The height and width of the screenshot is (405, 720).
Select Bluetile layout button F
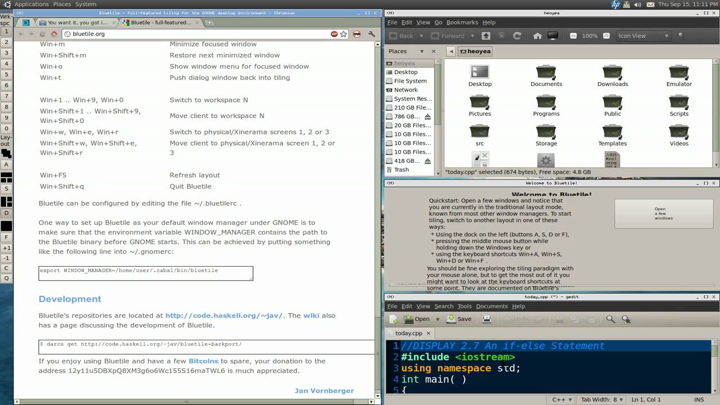pyautogui.click(x=6, y=237)
